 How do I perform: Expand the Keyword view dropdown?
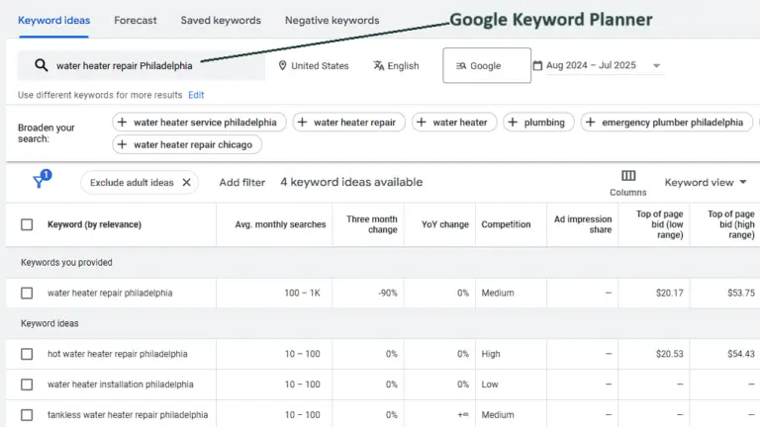(706, 183)
